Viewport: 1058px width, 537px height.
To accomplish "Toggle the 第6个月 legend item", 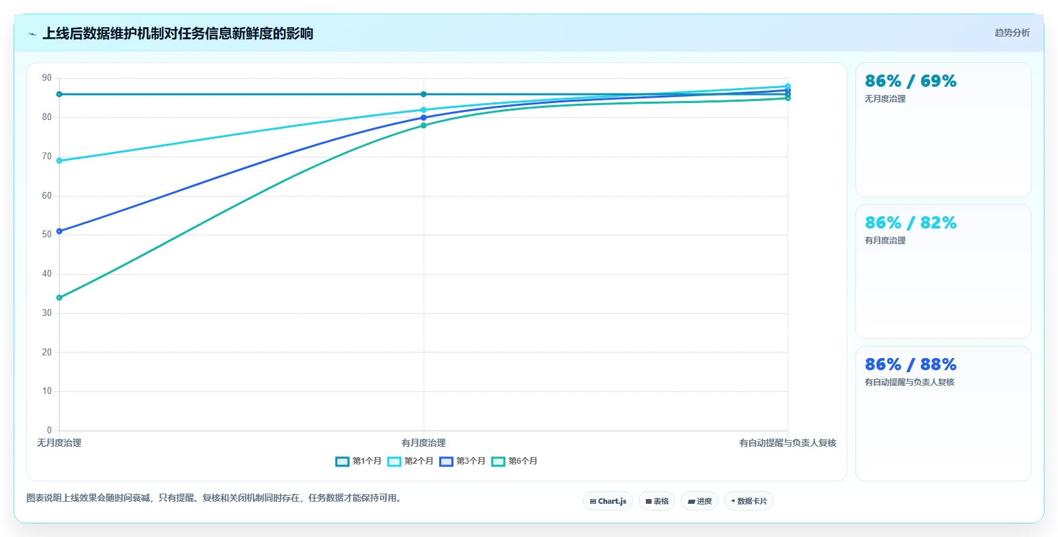I will pos(514,461).
